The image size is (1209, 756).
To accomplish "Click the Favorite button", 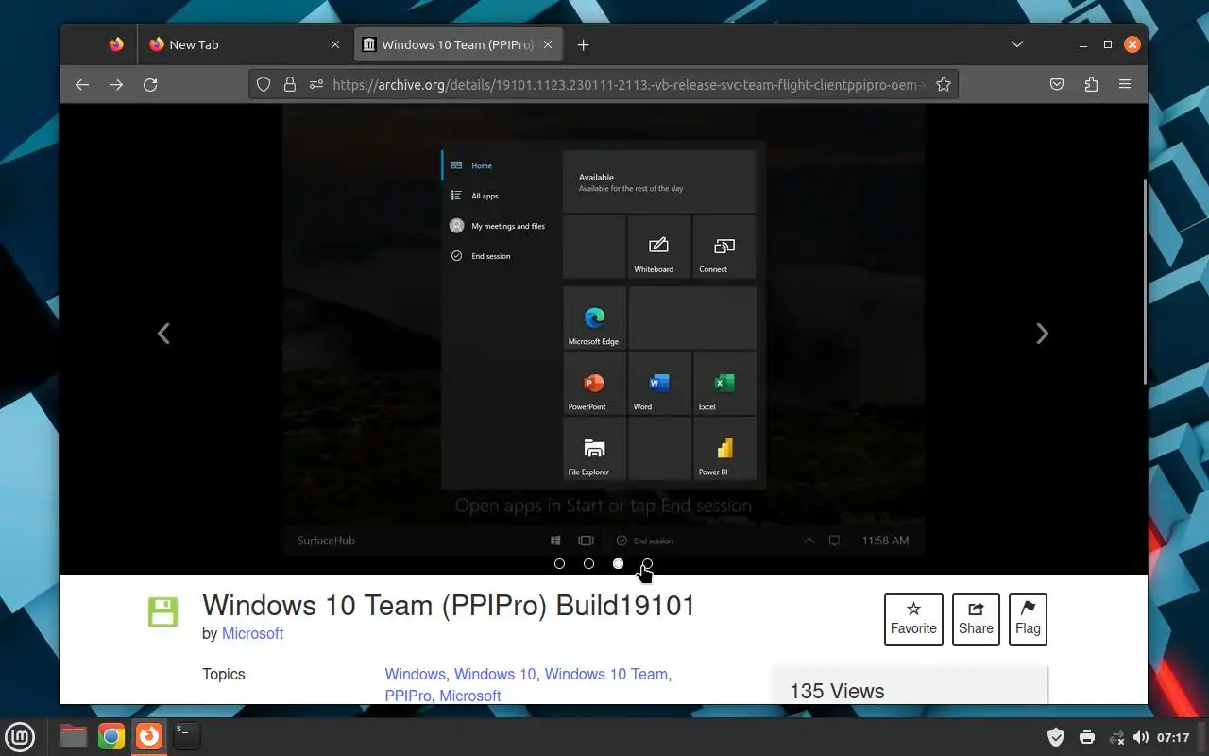I will click(913, 619).
